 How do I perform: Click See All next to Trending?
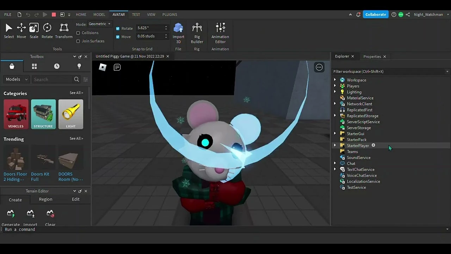pos(76,139)
